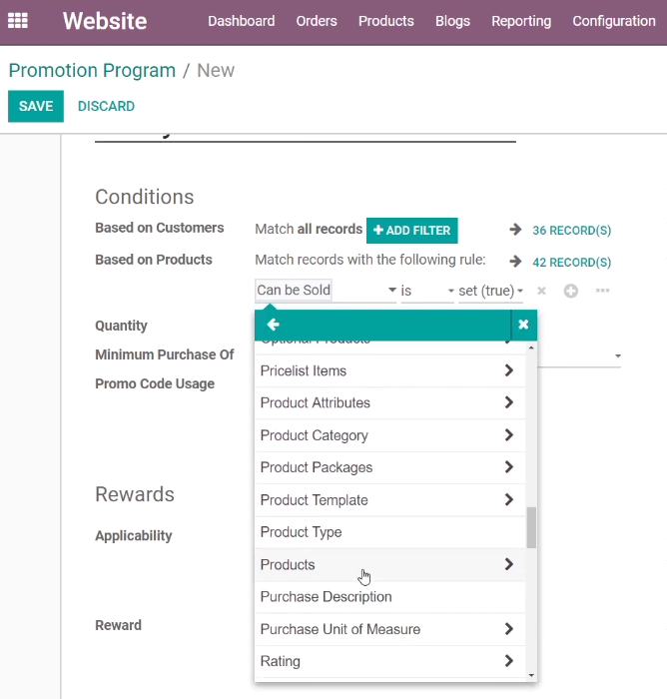This screenshot has width=667, height=699.
Task: Open the Configuration menu
Action: tap(614, 21)
